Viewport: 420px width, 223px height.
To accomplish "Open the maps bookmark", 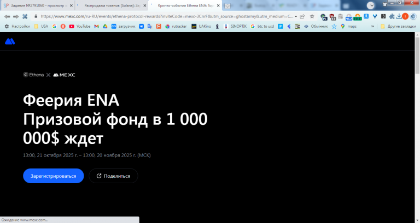I will (x=348, y=26).
